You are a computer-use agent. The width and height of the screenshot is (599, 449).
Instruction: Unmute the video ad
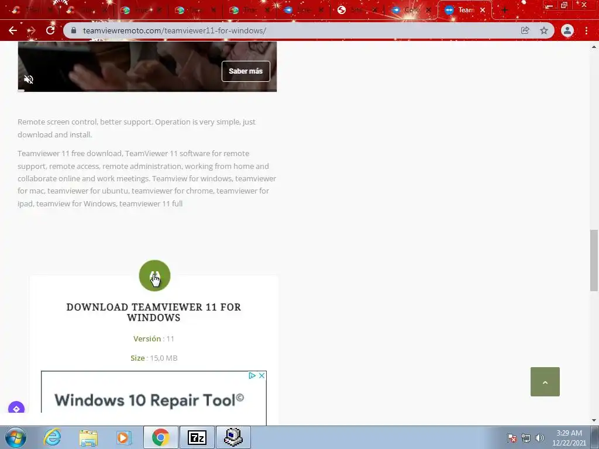pos(29,80)
